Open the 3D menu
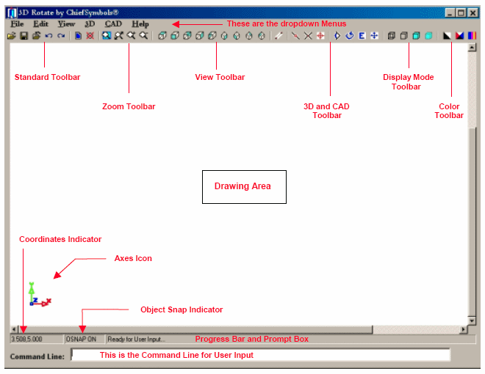This screenshot has width=485, height=374. [90, 23]
